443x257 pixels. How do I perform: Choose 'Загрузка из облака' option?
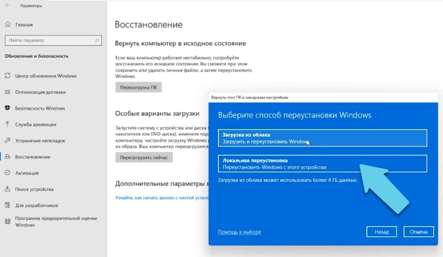pos(322,138)
